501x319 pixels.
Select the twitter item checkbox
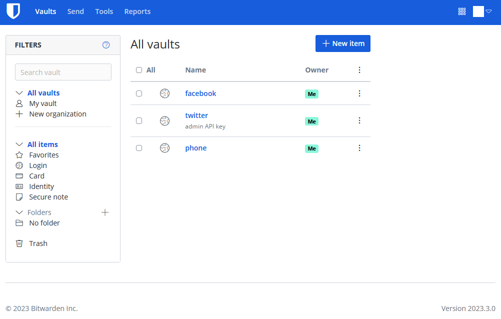pos(139,120)
